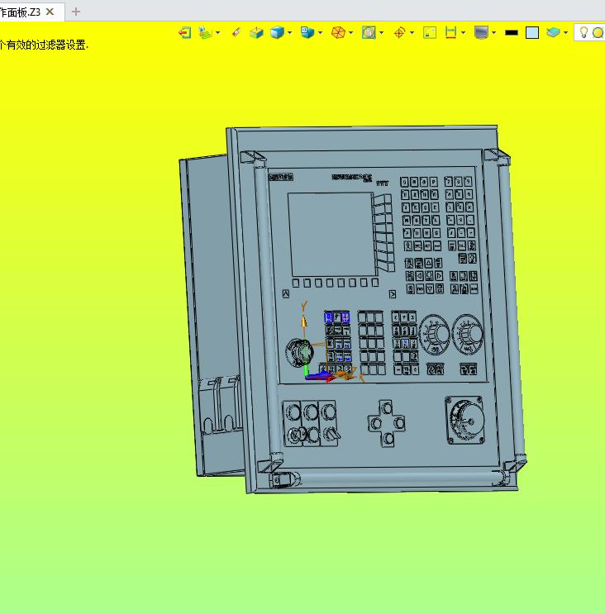Click the open-box view icon
Viewport: 605px width, 614px height.
pyautogui.click(x=256, y=32)
